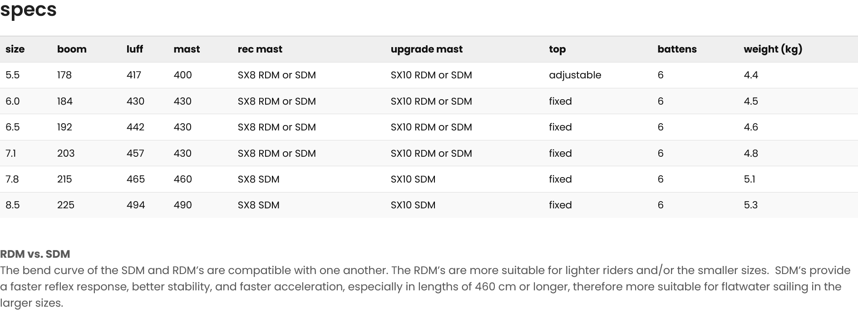Select the 'adjustable' top cell
The image size is (858, 313).
(575, 75)
